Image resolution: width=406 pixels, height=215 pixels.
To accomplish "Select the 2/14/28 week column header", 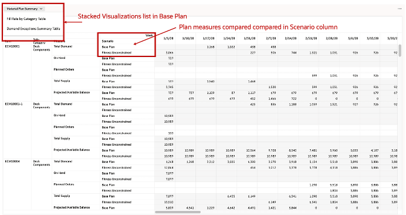I will click(x=290, y=38).
